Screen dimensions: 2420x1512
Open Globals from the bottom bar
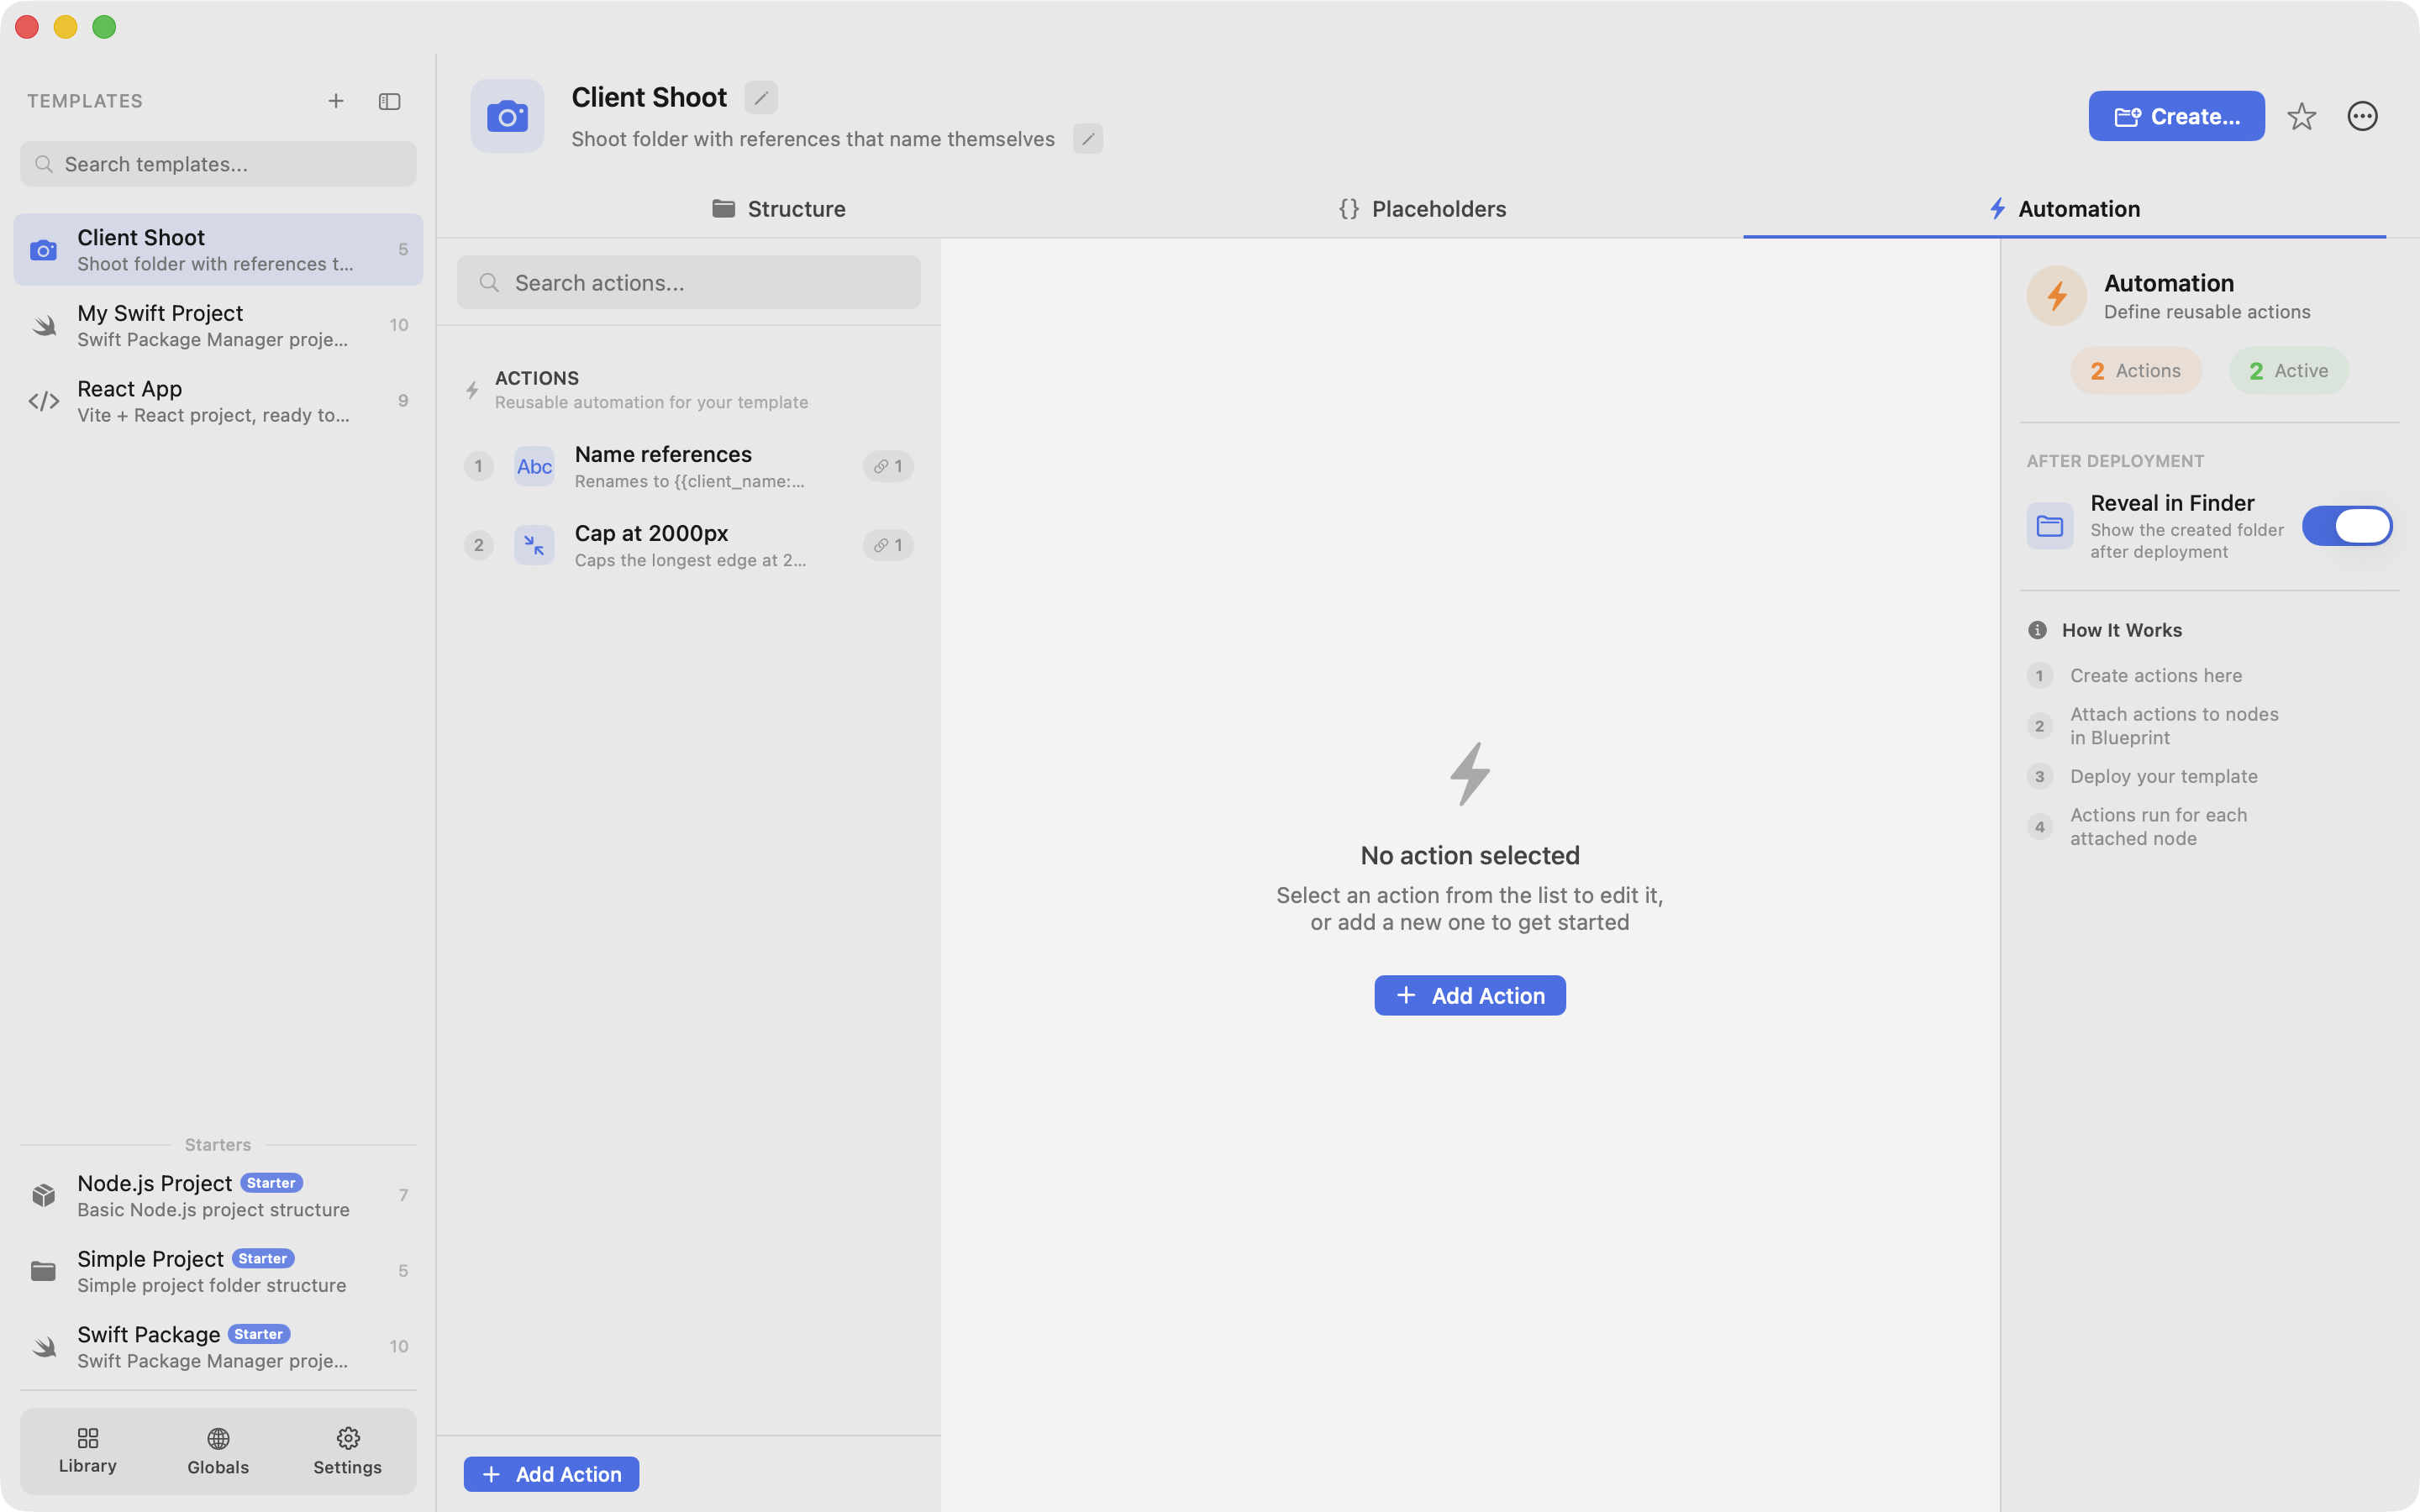coord(218,1451)
